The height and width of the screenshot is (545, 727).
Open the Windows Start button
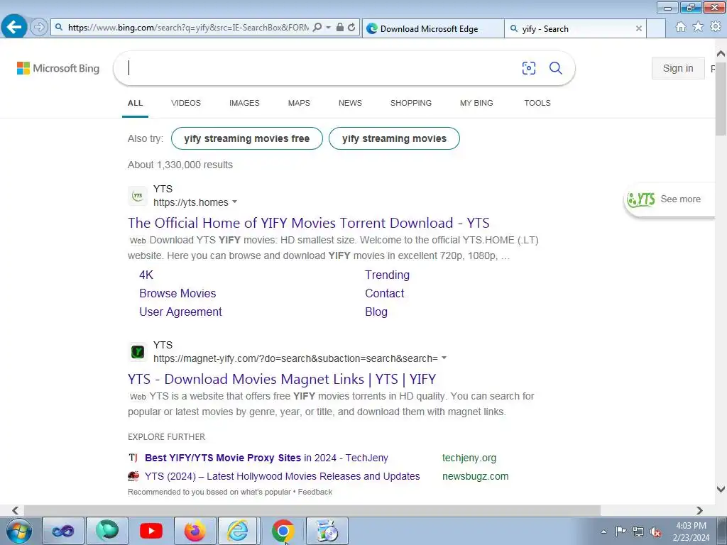(x=19, y=531)
